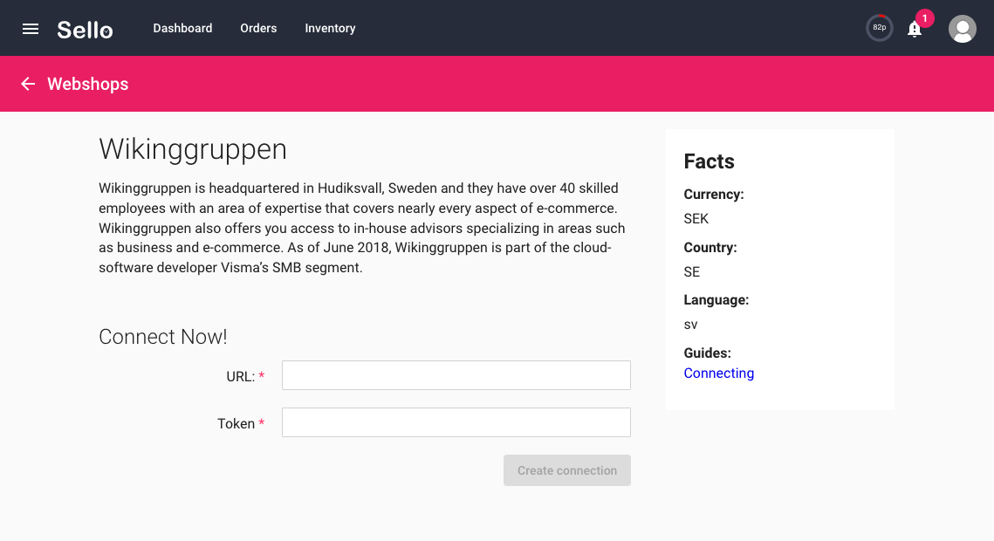This screenshot has width=994, height=541.
Task: Click the red notification badge showing 1
Action: click(925, 18)
